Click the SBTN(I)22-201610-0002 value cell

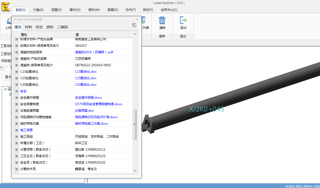(102, 65)
